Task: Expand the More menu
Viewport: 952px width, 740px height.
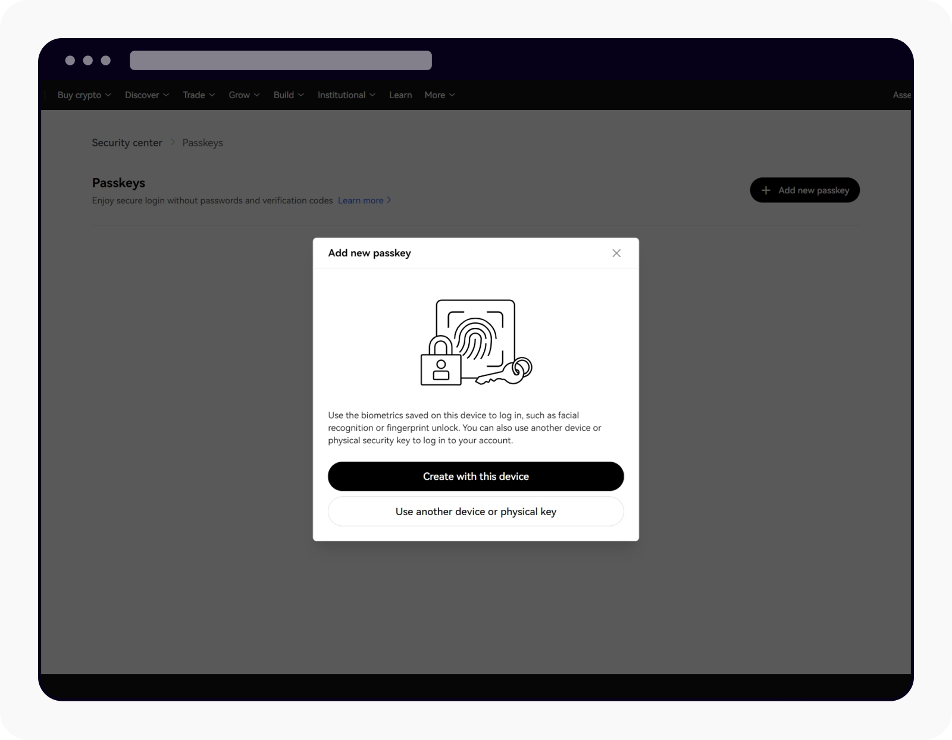Action: [x=440, y=95]
